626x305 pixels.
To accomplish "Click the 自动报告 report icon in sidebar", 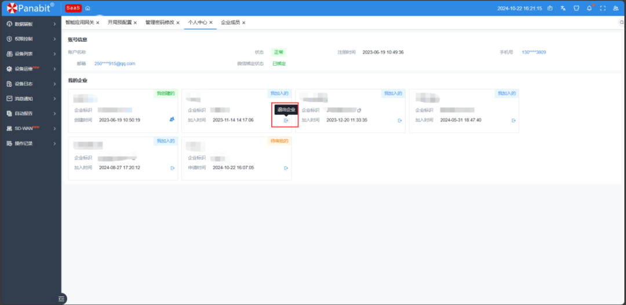I will pos(9,114).
